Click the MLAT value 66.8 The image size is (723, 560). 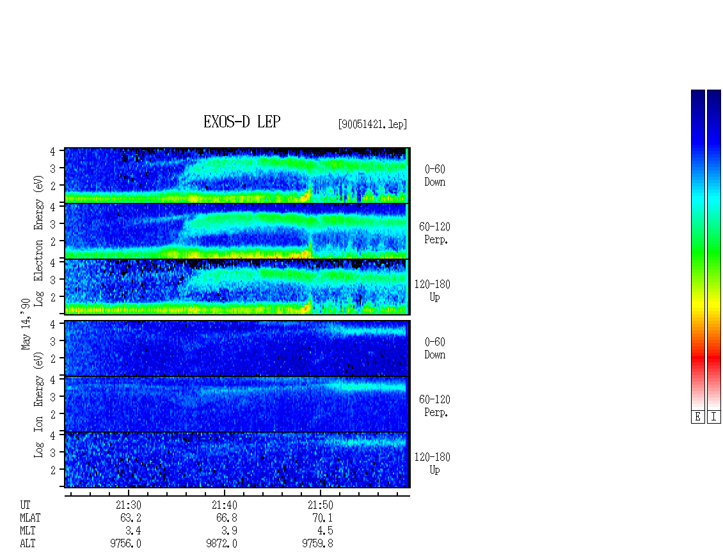tap(226, 518)
